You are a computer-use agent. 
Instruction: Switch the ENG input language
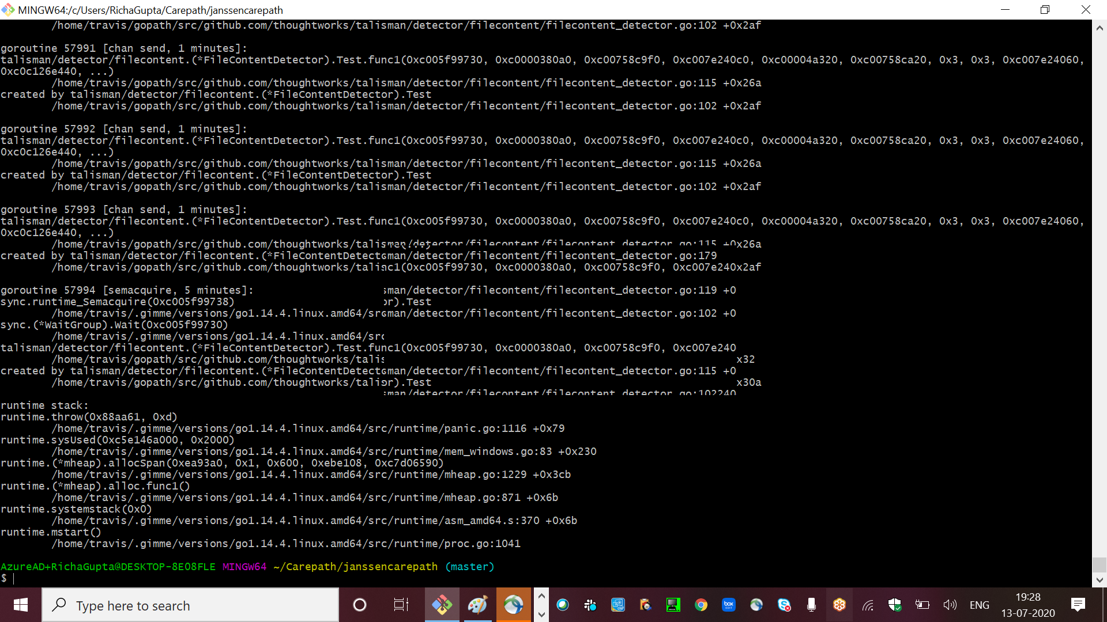[979, 605]
